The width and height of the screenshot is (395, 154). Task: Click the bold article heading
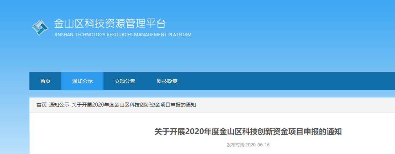click(x=248, y=132)
